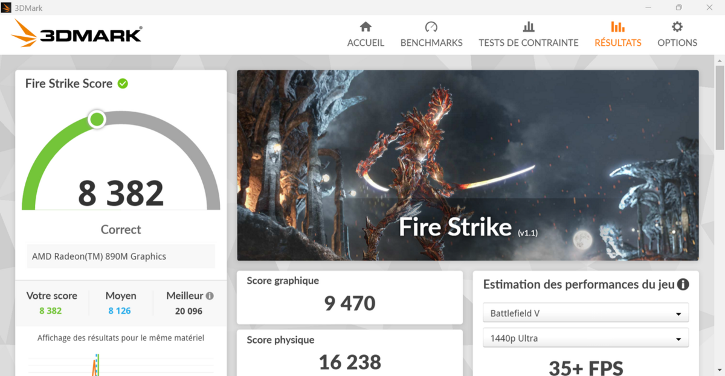Click the Score physique value 16 238

point(350,362)
